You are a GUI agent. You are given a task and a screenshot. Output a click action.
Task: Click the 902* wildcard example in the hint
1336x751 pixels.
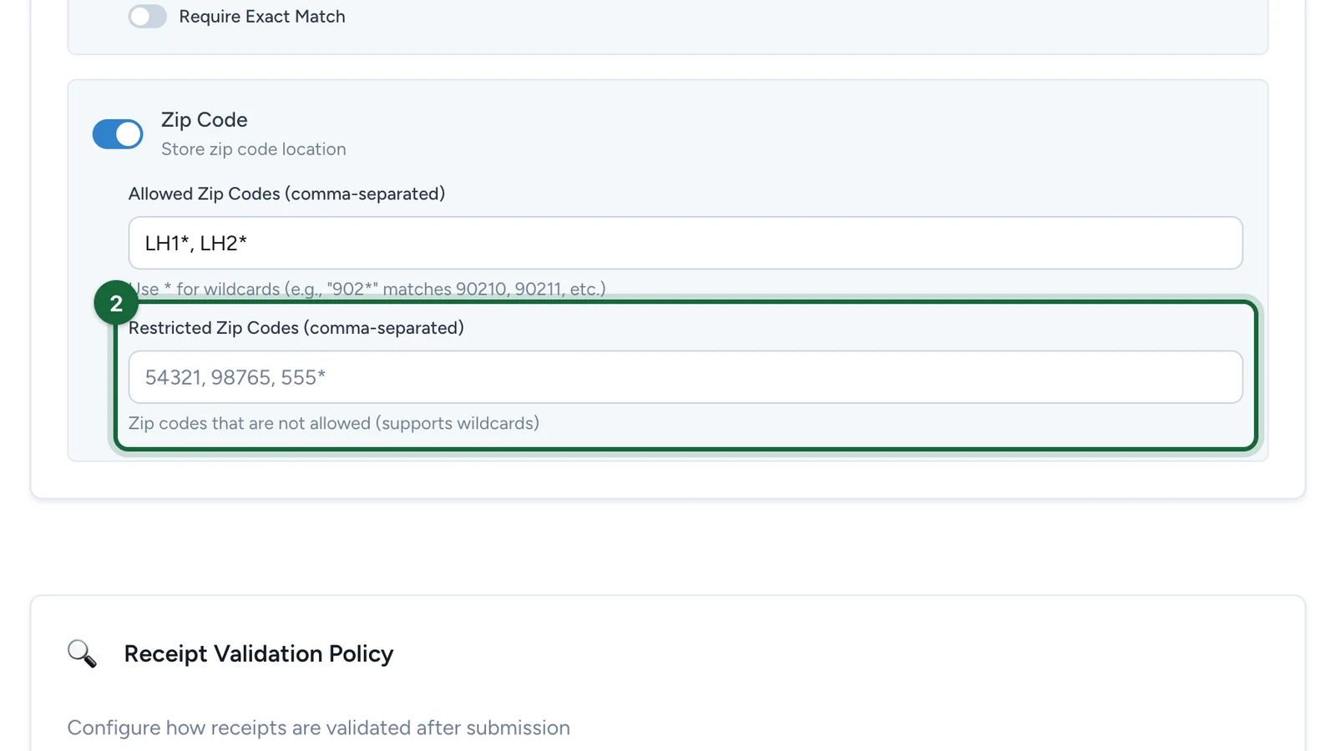(x=352, y=290)
